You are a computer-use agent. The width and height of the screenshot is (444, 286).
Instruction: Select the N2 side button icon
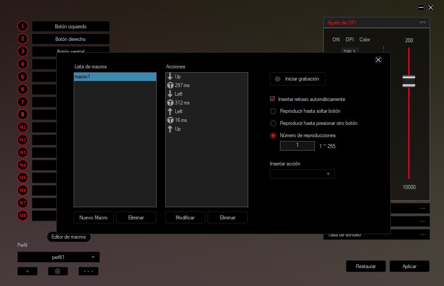point(23,140)
